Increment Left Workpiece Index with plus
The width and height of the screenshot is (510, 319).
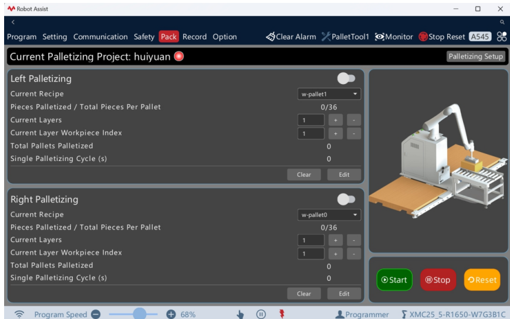335,133
